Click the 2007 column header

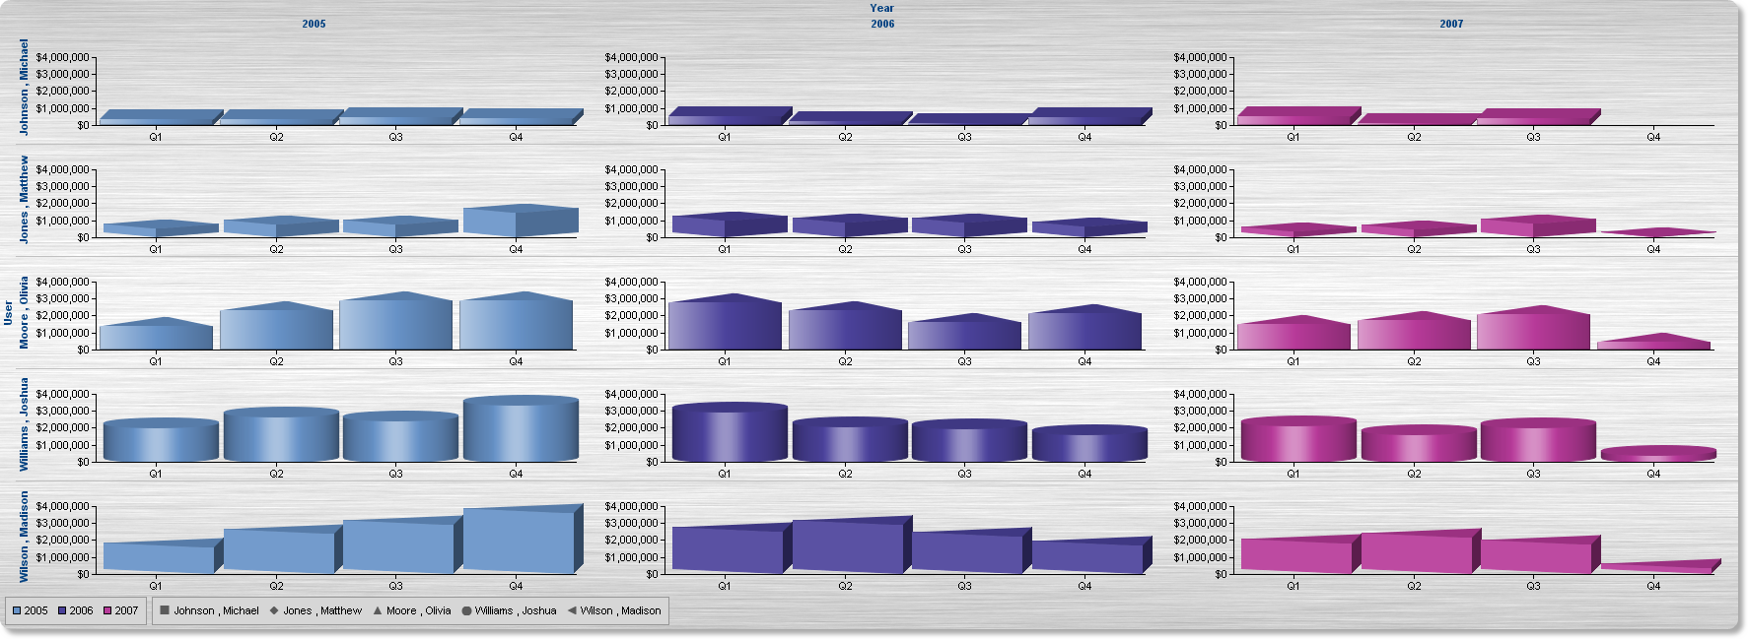1451,24
